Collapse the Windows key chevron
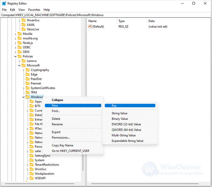Viewport: 212px width, 187px height. point(23,97)
